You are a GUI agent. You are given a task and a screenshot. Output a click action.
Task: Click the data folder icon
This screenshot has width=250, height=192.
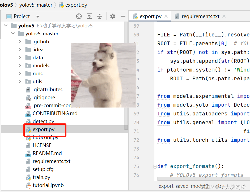coord(28,58)
